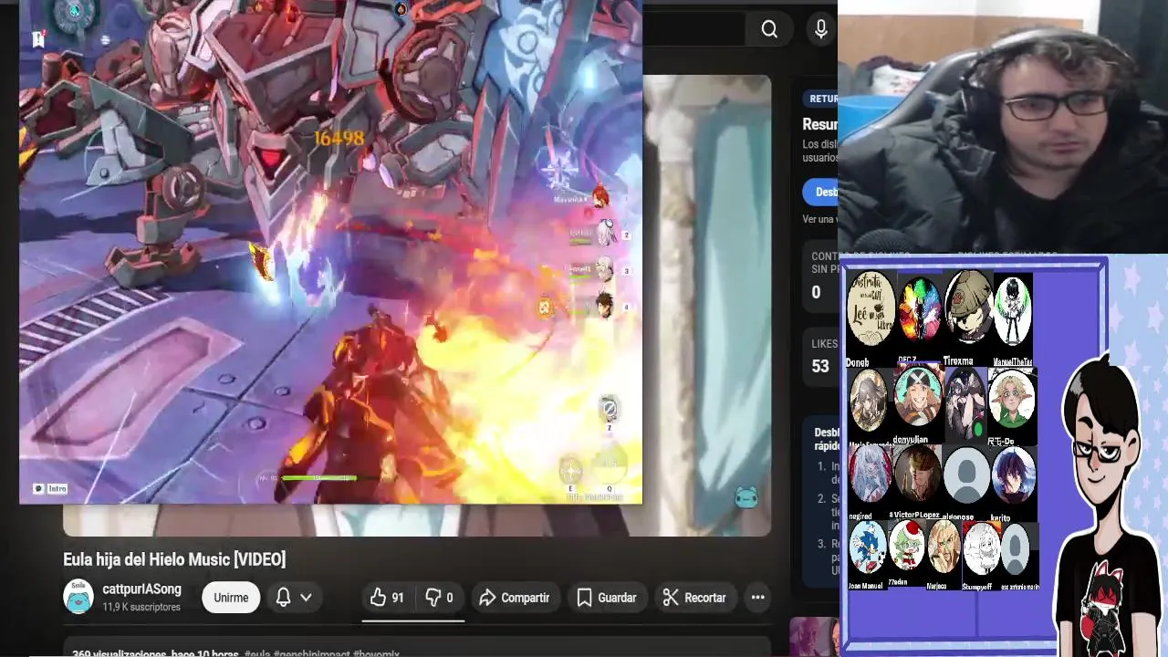Focus the YouTube search input field

click(x=693, y=30)
